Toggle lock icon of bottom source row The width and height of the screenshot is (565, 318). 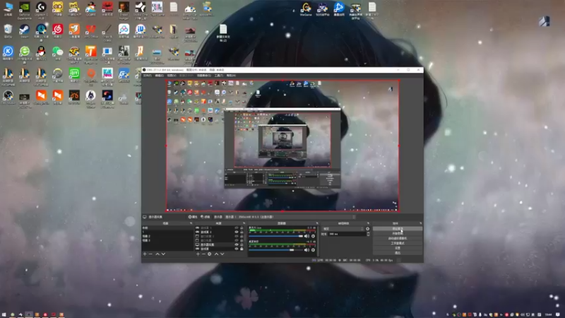coord(242,249)
